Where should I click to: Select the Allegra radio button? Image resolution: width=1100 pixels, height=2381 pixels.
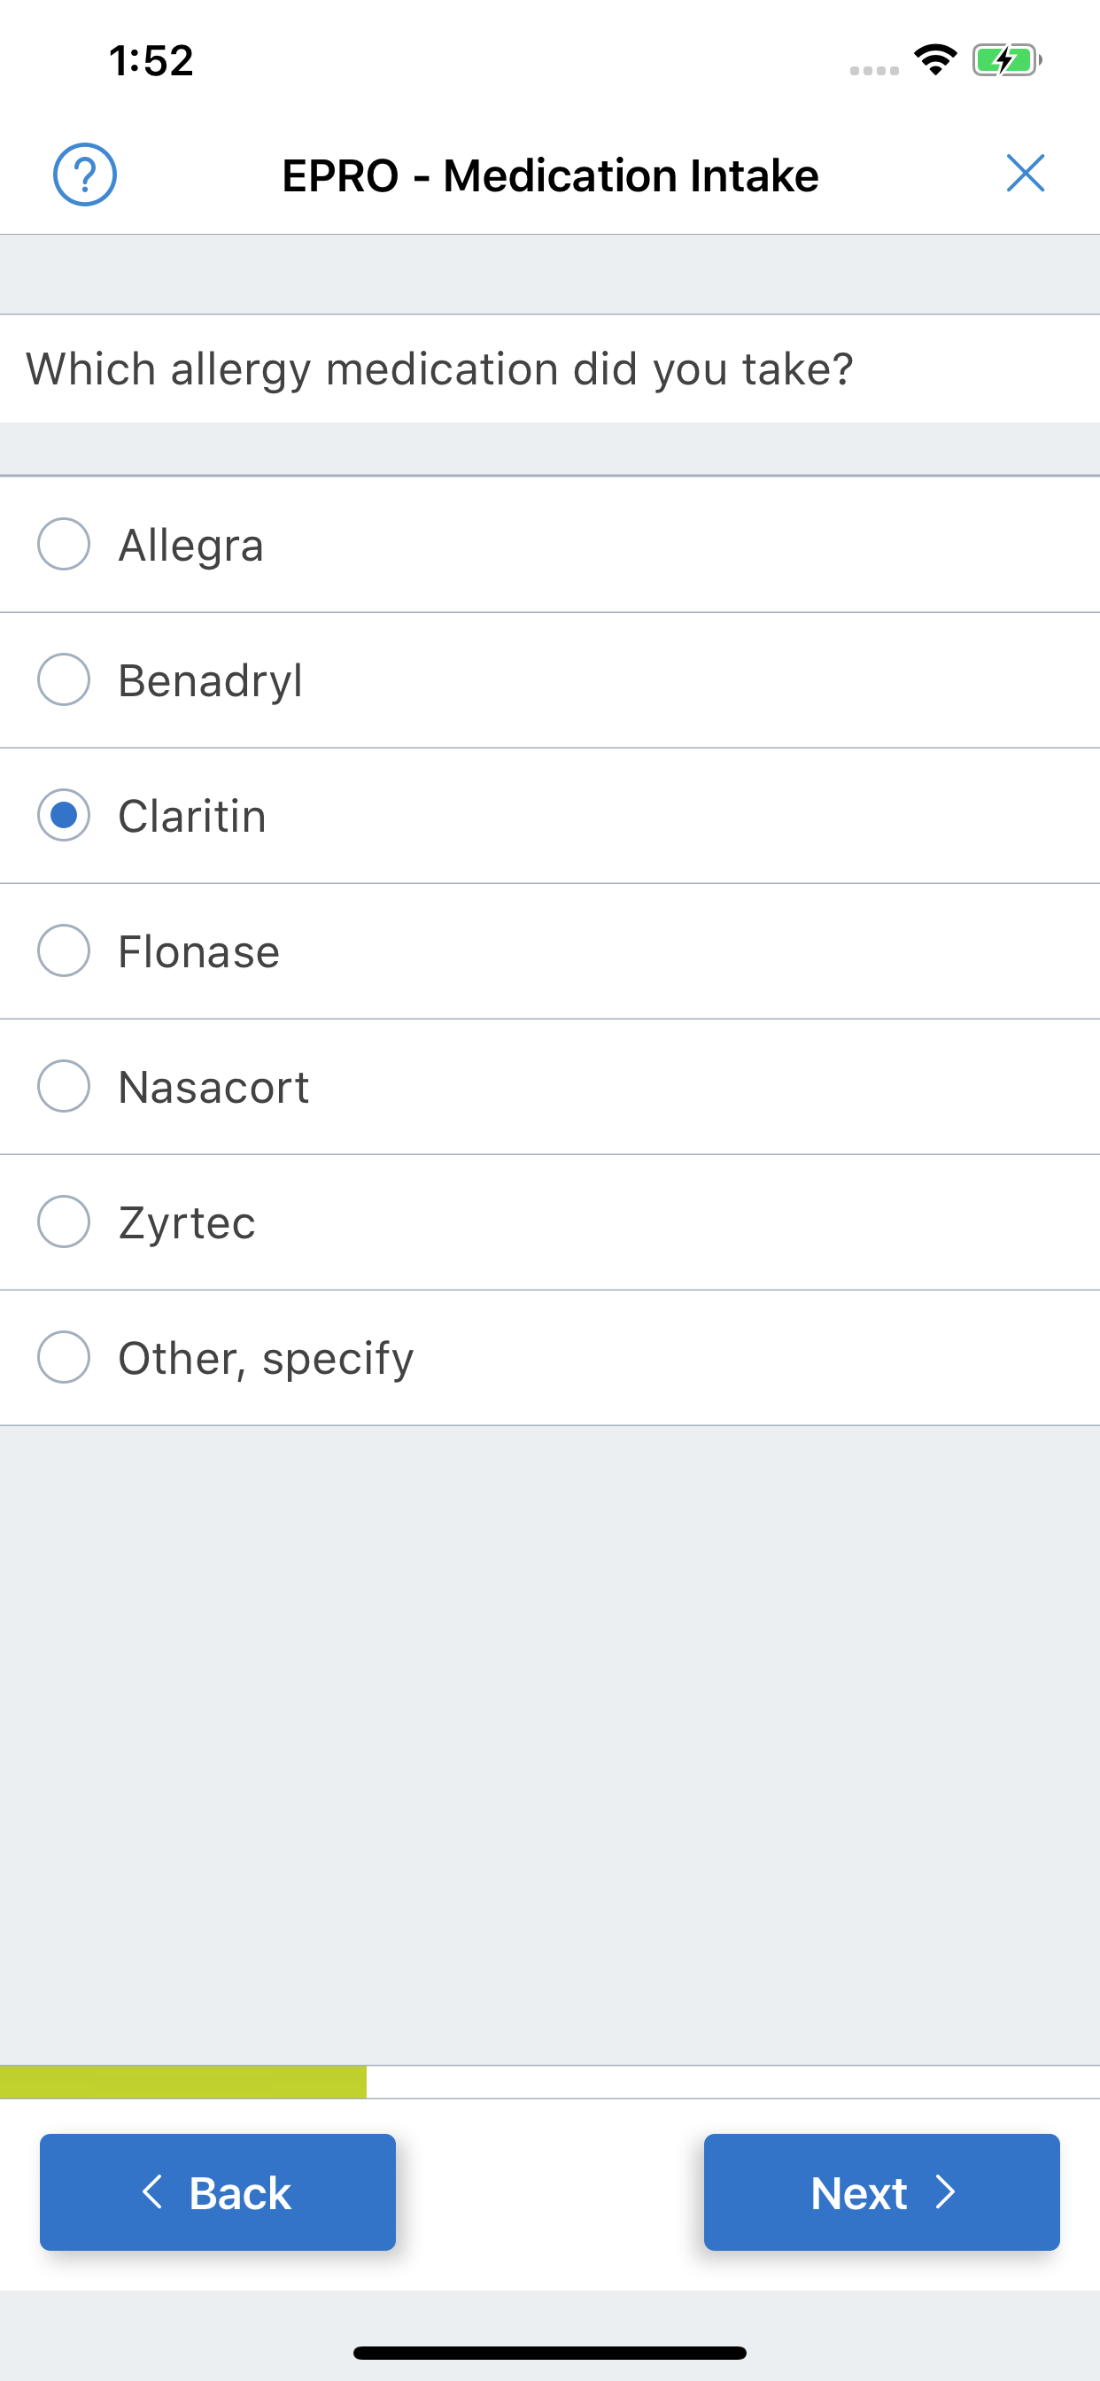63,544
